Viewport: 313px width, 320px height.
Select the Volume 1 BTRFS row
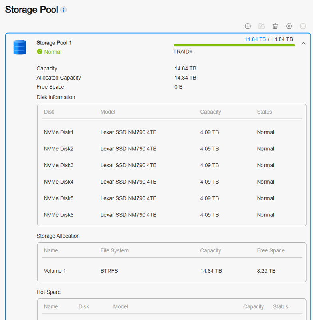coord(172,271)
